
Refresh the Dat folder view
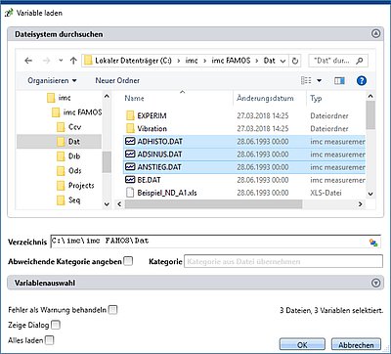point(294,61)
